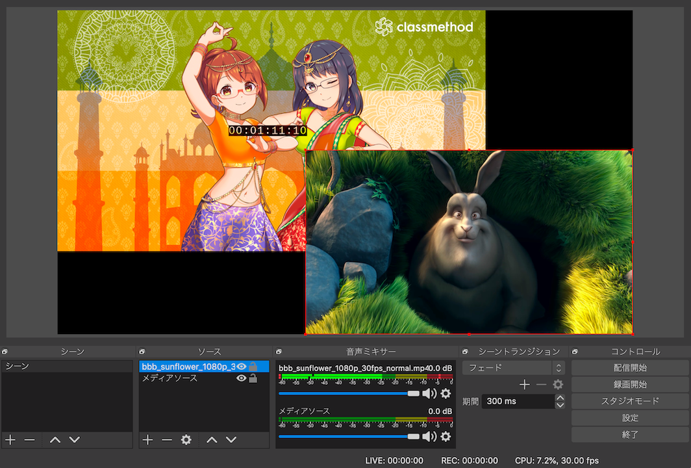
Task: Lock the メディアソース source with its padlock
Action: click(x=253, y=378)
